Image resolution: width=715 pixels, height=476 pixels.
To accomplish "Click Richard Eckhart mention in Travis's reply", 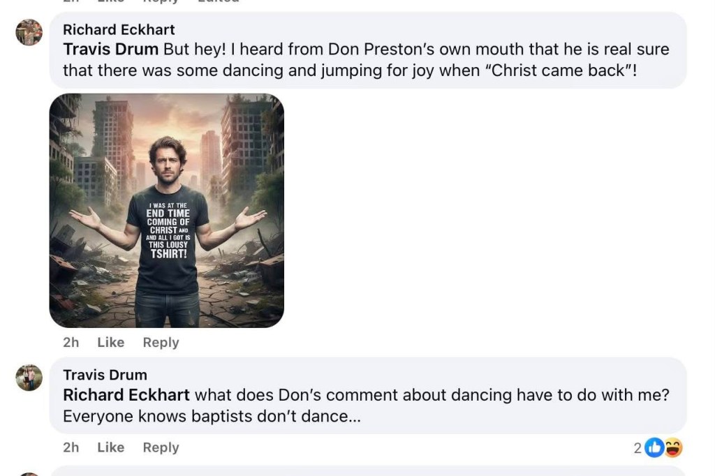I will [126, 395].
